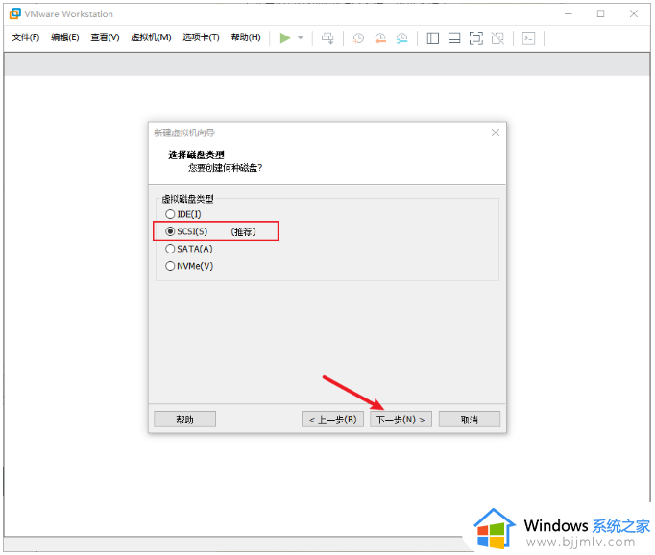The width and height of the screenshot is (655, 555).
Task: Open the 编辑(E) menu
Action: [64, 37]
